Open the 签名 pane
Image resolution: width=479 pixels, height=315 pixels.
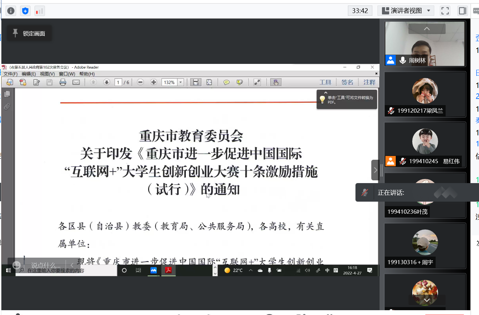pos(347,82)
